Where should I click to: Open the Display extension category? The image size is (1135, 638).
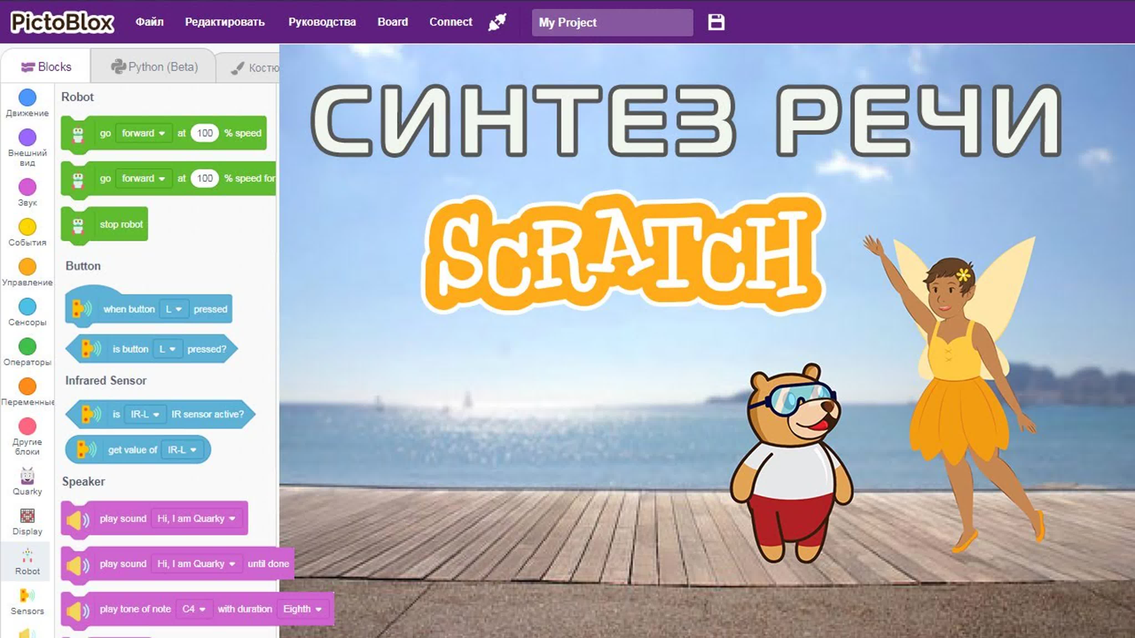[27, 522]
